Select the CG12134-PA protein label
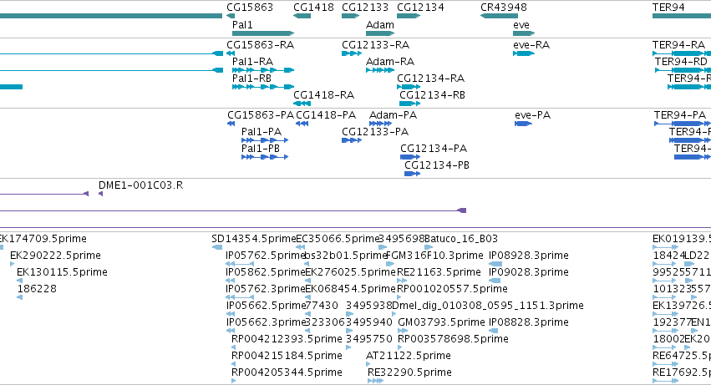Screen dimensions: 711x385 point(434,149)
